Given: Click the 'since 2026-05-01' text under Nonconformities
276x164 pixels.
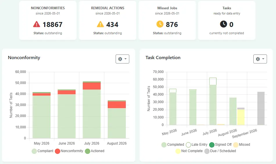Looking at the screenshot, I should 48,13.
